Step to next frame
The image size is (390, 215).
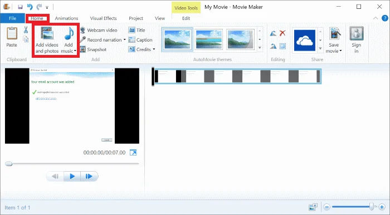[89, 176]
